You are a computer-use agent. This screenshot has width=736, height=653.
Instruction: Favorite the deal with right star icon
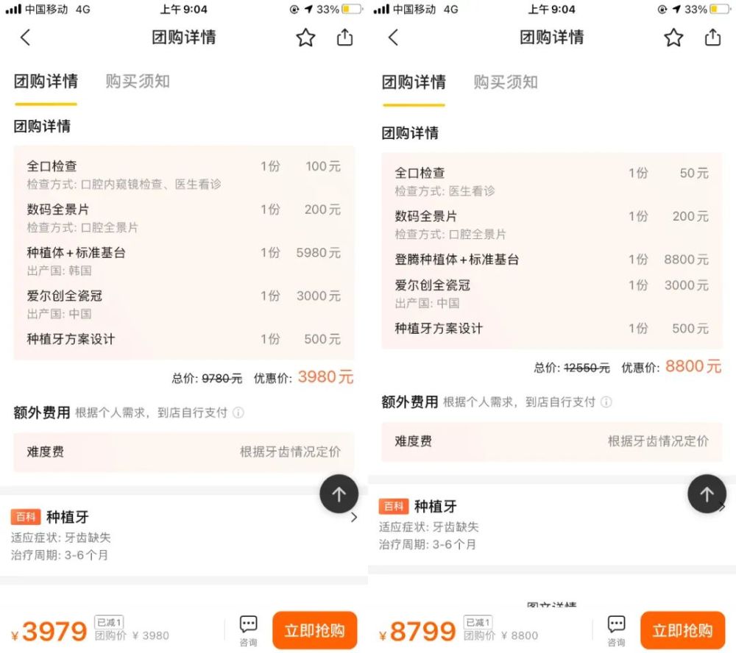pos(673,38)
